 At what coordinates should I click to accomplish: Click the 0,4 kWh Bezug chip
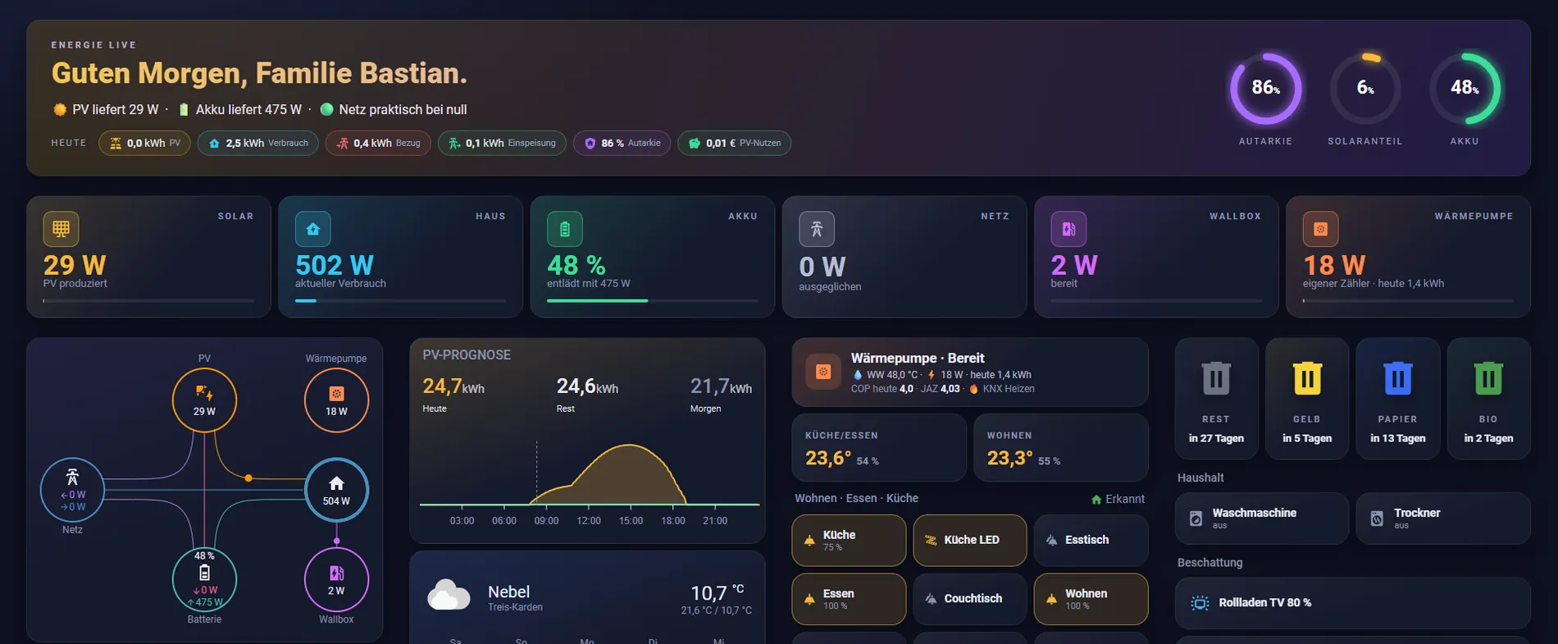[x=378, y=143]
